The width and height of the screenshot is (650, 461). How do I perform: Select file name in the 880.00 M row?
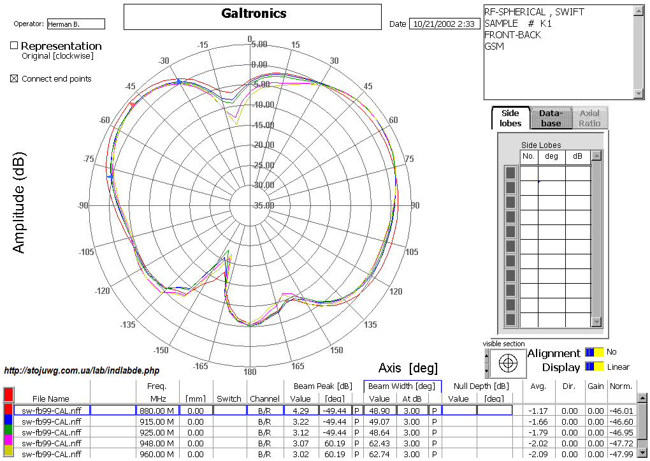52,411
